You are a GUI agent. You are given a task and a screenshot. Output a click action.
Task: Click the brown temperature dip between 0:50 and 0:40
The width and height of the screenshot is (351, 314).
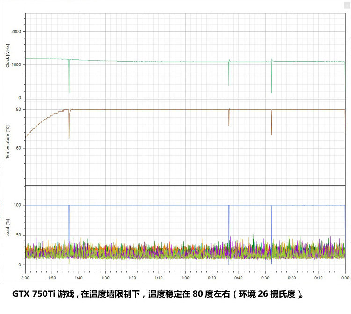229,117
